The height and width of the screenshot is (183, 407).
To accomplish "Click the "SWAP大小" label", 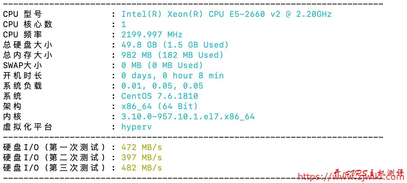I will 22,66.
